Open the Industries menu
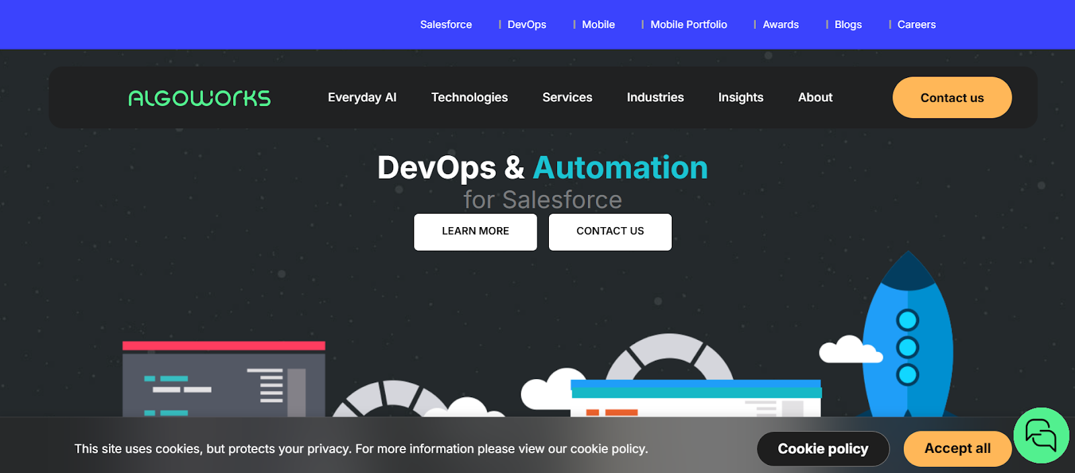Viewport: 1075px width, 473px height. pos(655,97)
